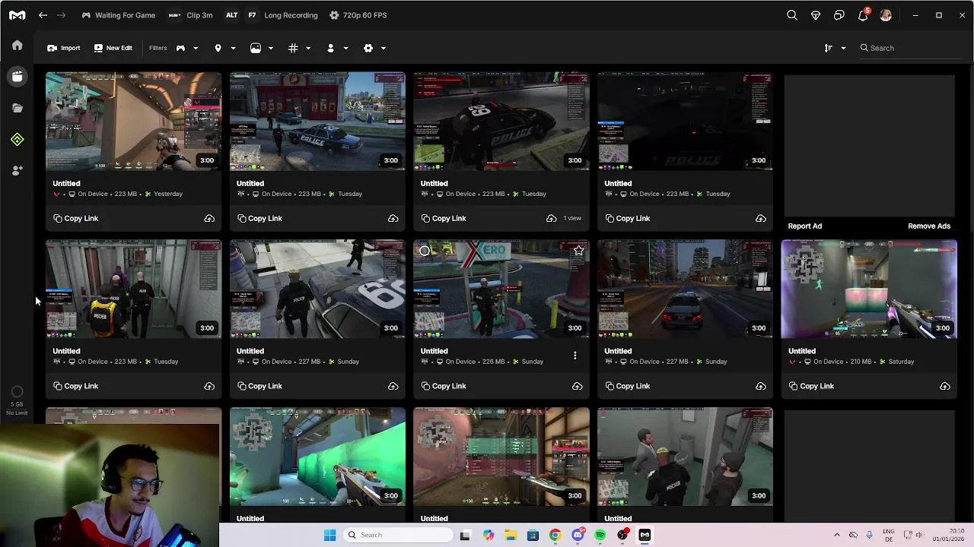
Task: Upload the Yesterday clip to cloud
Action: coord(209,219)
